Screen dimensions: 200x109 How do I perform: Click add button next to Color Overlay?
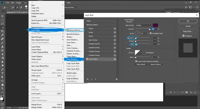pyautogui.click(x=115, y=40)
